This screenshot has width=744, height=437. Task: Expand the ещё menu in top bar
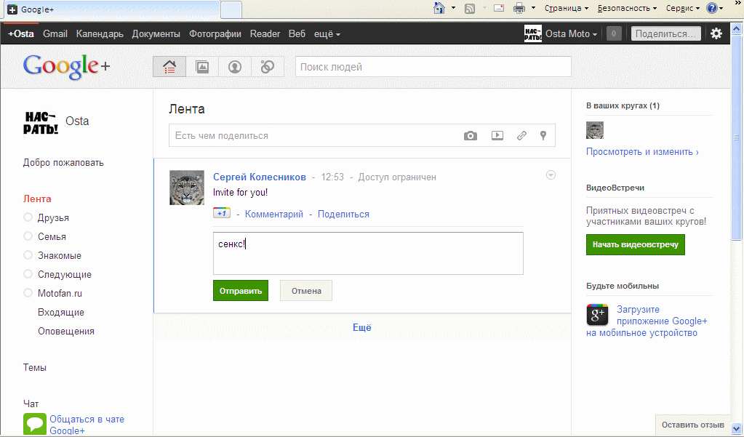tap(327, 33)
